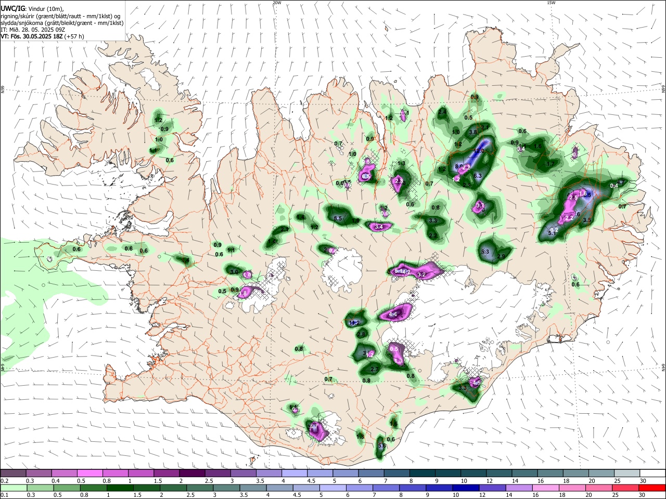666x499 pixels.
Task: Click the '5.3' map value
Action: click(485, 252)
